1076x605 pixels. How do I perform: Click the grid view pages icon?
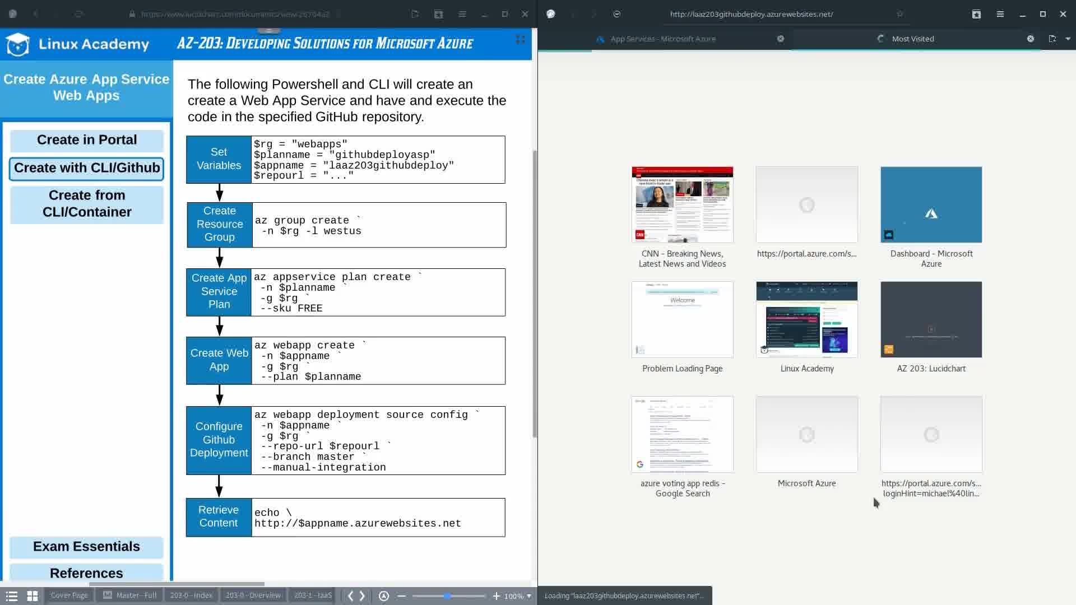coord(33,596)
